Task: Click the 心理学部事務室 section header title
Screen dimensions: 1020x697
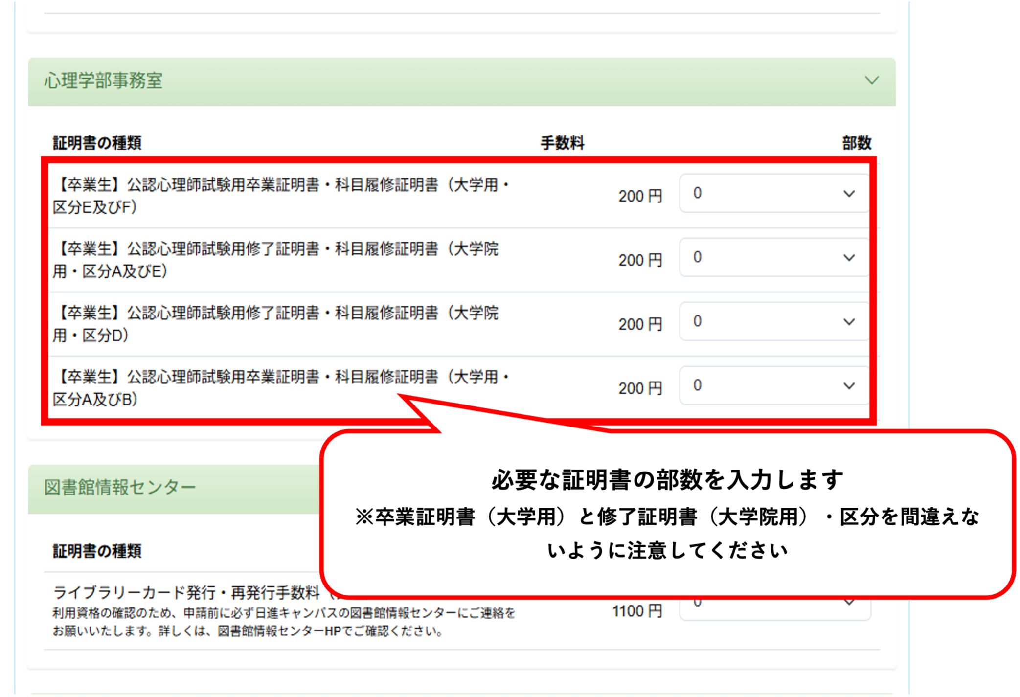Action: click(x=103, y=81)
